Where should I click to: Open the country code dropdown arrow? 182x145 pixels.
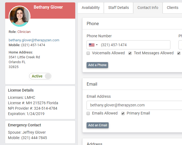click(97, 45)
